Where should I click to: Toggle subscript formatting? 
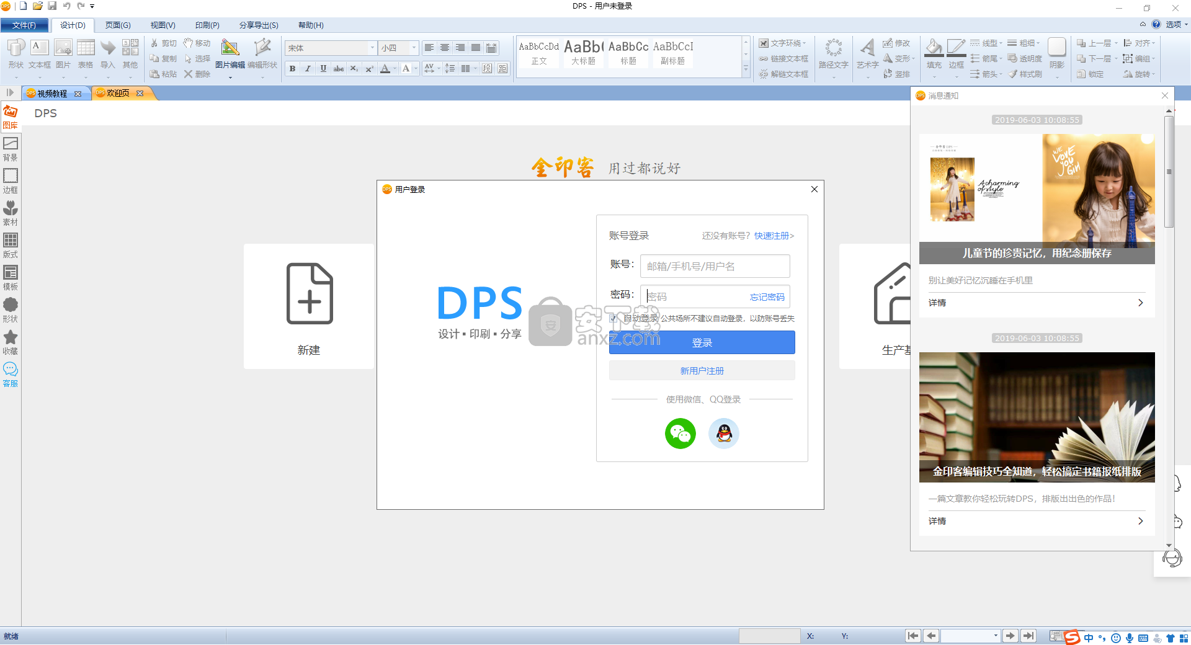pos(354,68)
